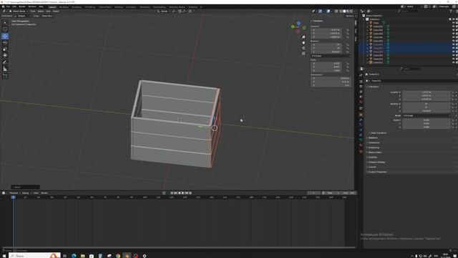The image size is (458, 258).
Task: Open the Global transform orientation dropdown
Action: (x=163, y=11)
